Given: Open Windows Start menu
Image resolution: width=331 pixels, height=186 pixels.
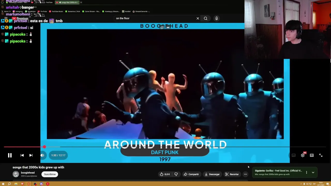Looking at the screenshot, I should [3, 184].
